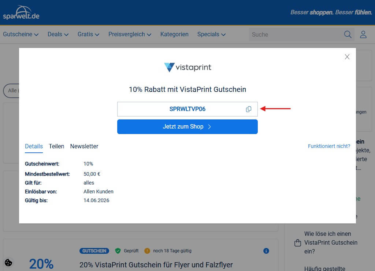Open the Preisvergleich dropdown
Viewport: 375px width, 271px height.
click(130, 34)
